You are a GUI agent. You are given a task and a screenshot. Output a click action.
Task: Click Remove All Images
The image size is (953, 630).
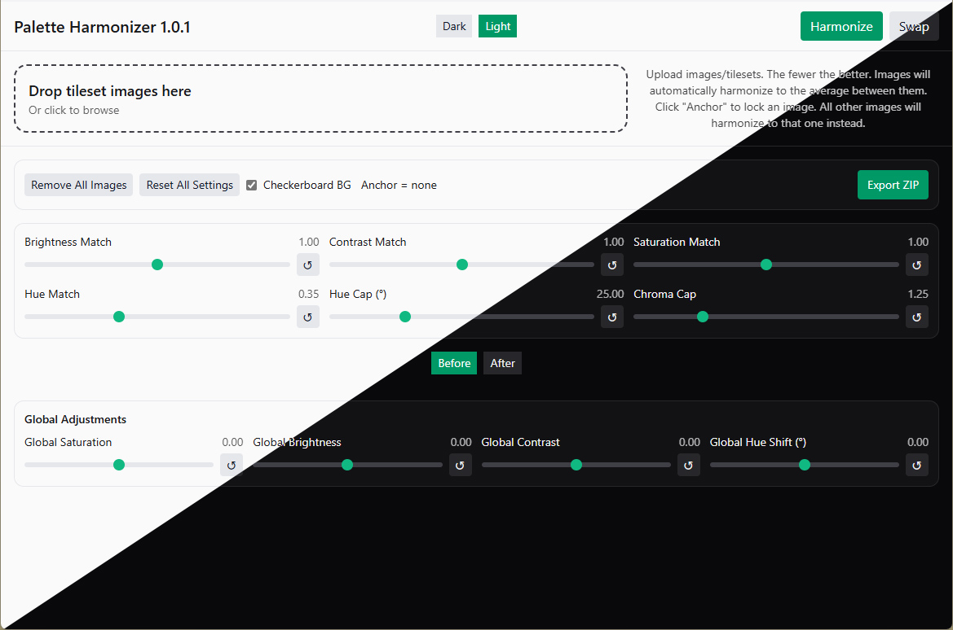click(79, 185)
